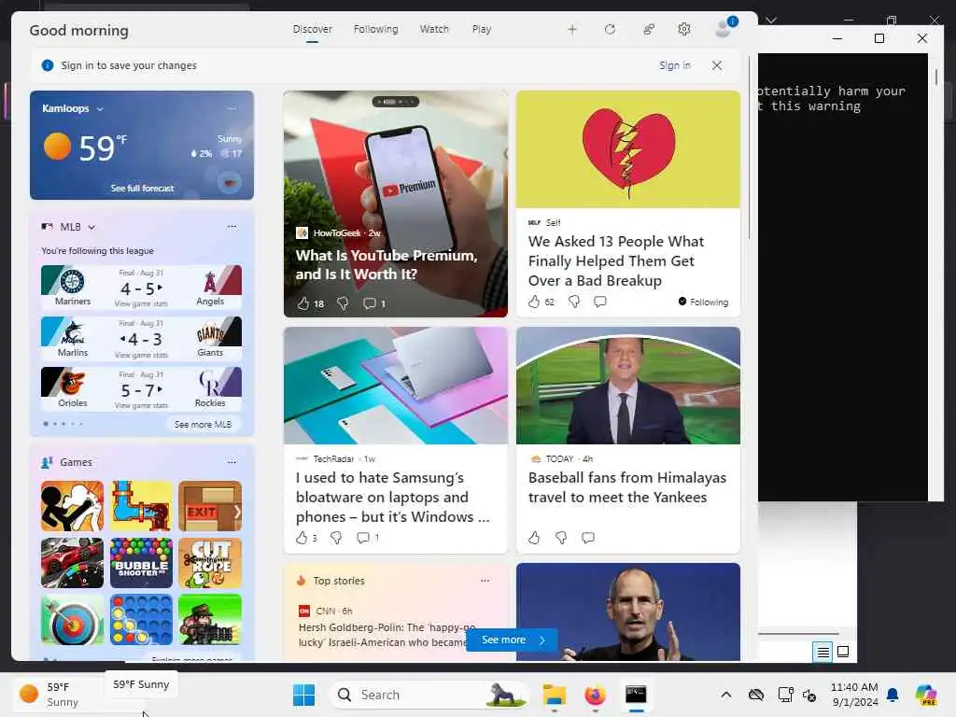Open Windows Start menu
This screenshot has width=956, height=717.
(303, 695)
